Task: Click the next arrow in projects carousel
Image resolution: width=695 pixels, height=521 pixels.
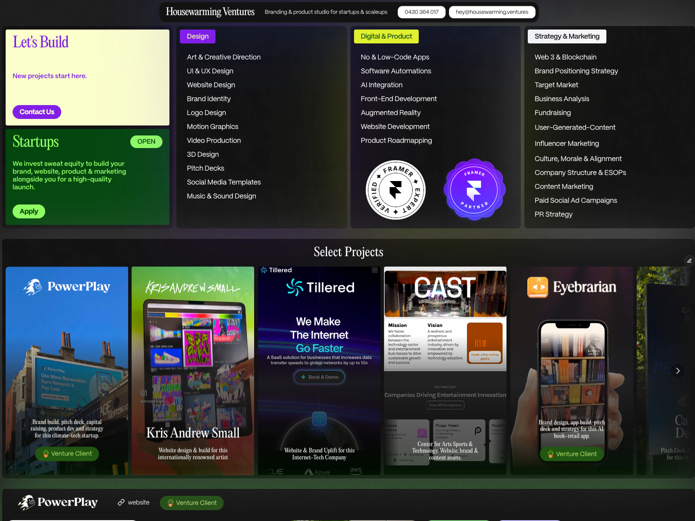Action: pyautogui.click(x=678, y=371)
